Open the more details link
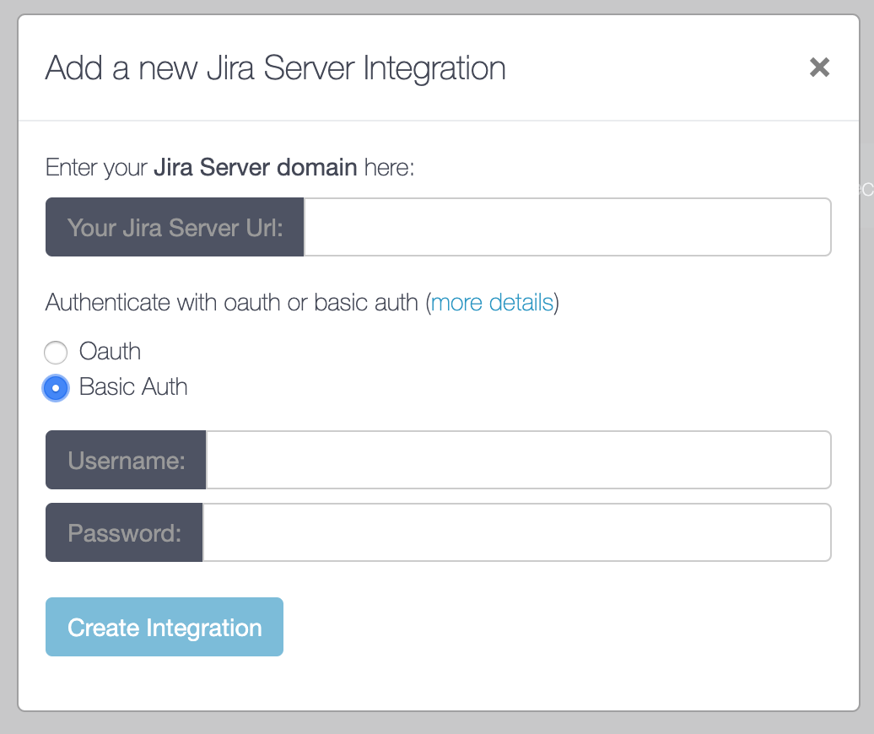Screen dimensions: 874x734 tap(492, 303)
